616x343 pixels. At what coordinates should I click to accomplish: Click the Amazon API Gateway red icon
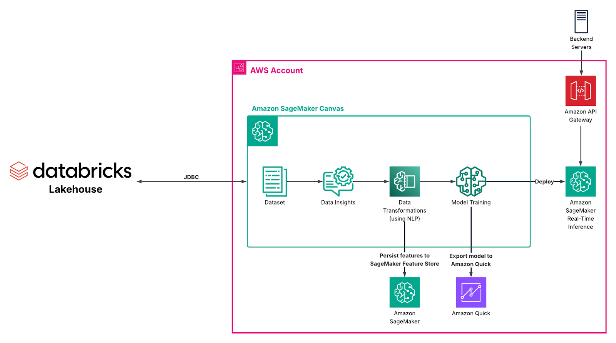pos(581,91)
